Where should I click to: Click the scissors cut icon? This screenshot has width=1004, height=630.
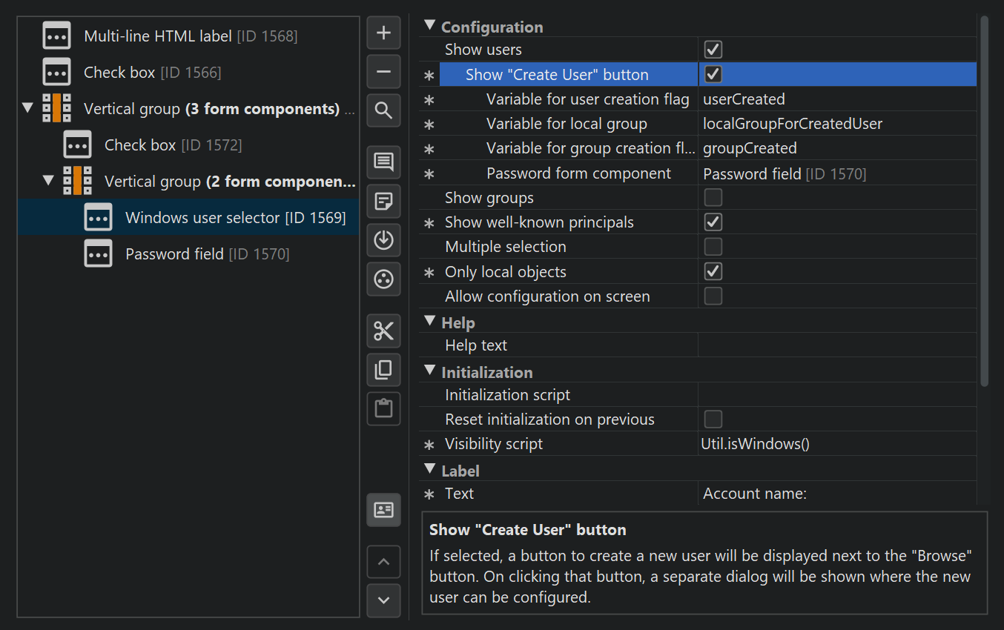(383, 331)
